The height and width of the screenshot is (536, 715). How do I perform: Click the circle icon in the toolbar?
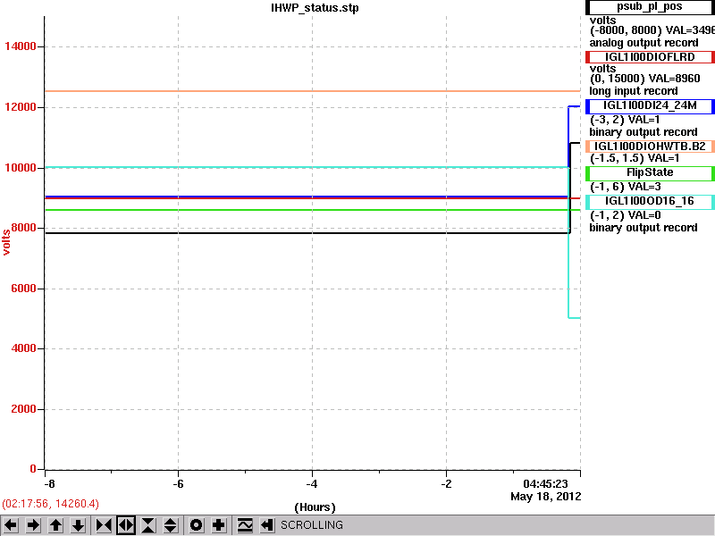[x=196, y=525]
